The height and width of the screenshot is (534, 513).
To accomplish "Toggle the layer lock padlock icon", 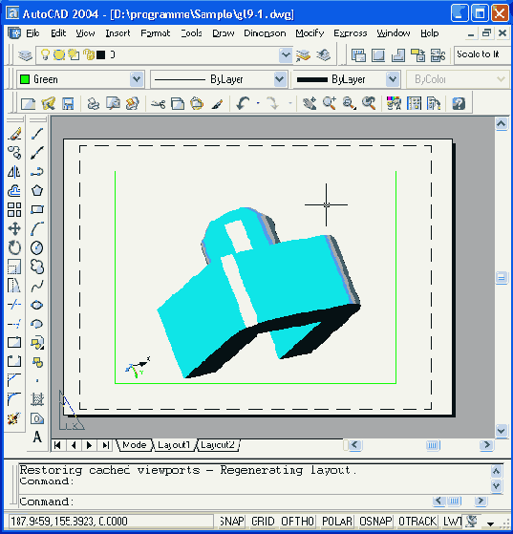I will [x=89, y=54].
